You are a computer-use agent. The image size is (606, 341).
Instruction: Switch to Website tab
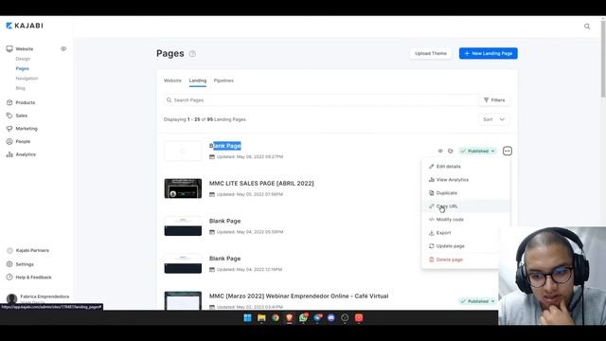pyautogui.click(x=172, y=81)
